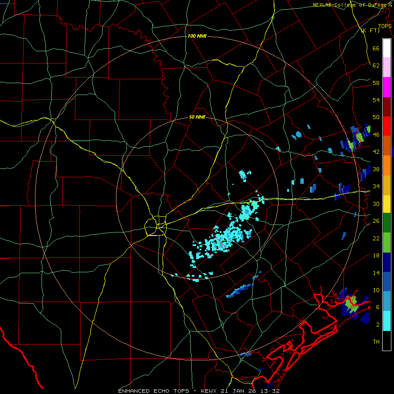394x394 pixels.
Task: Click the dark red legend swatch
Action: [387, 106]
